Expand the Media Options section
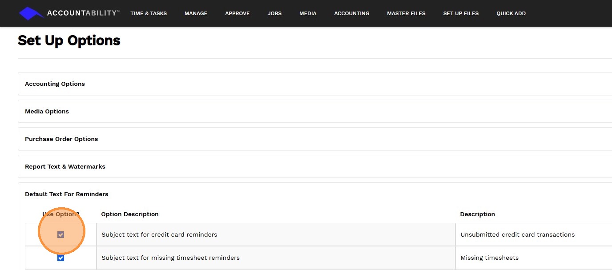Screen dimensions: 612x270 pyautogui.click(x=47, y=111)
